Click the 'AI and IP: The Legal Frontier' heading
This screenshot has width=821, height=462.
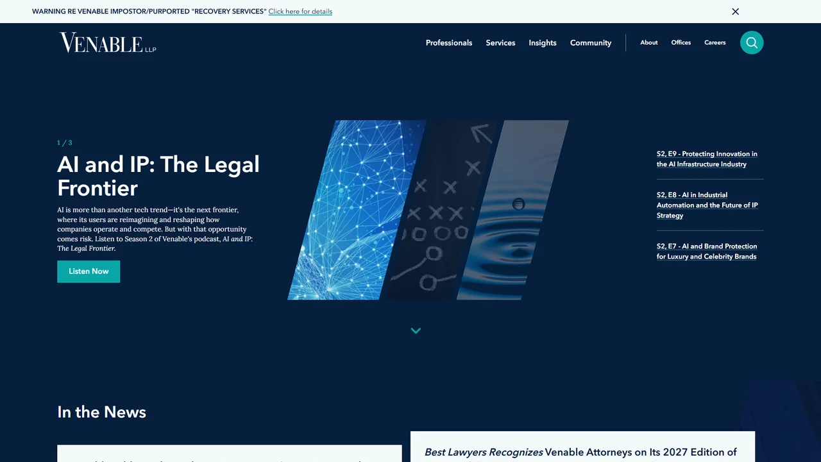pos(158,176)
